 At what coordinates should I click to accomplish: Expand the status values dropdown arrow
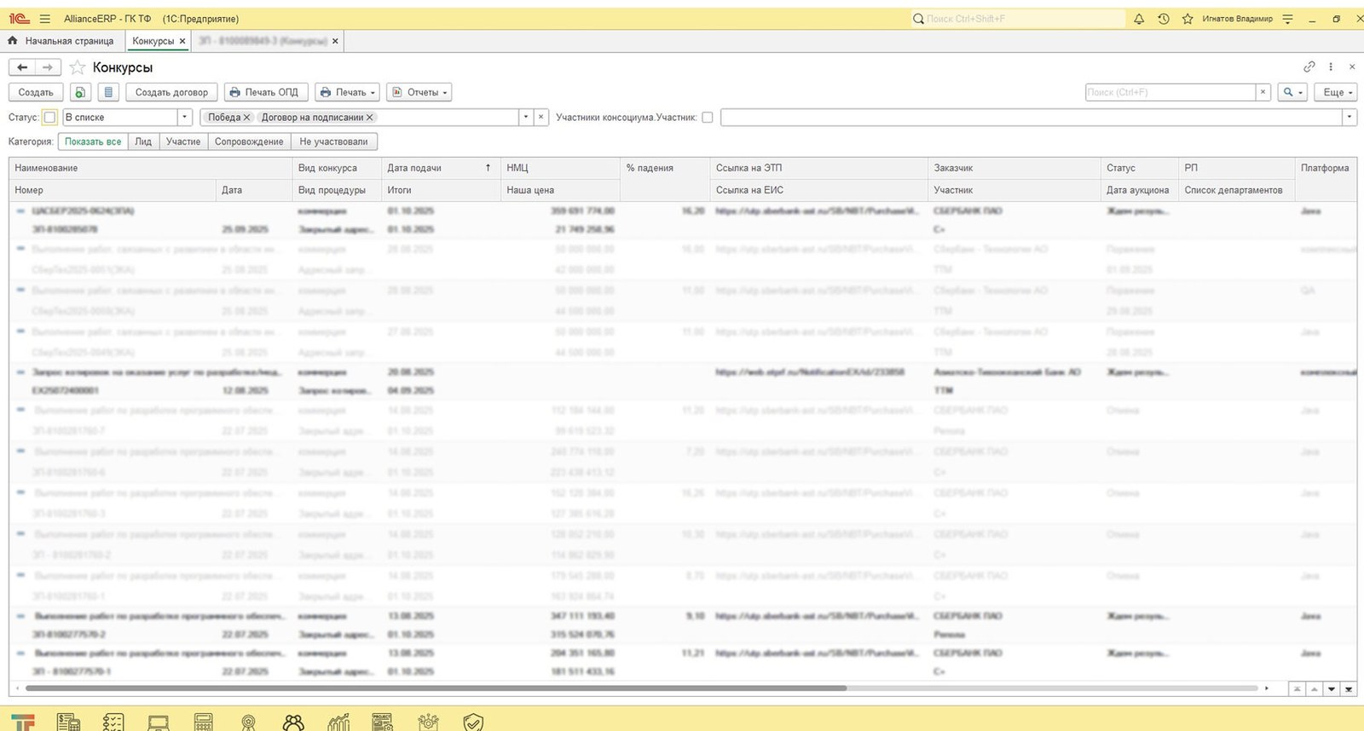pos(526,118)
